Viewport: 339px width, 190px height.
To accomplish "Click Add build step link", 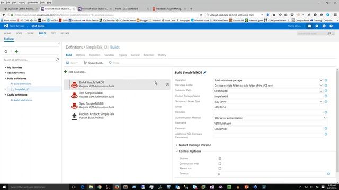I will coord(75,72).
